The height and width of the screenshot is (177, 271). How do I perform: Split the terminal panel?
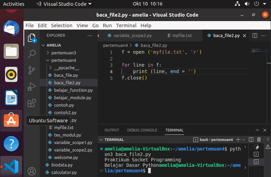click(x=251, y=140)
